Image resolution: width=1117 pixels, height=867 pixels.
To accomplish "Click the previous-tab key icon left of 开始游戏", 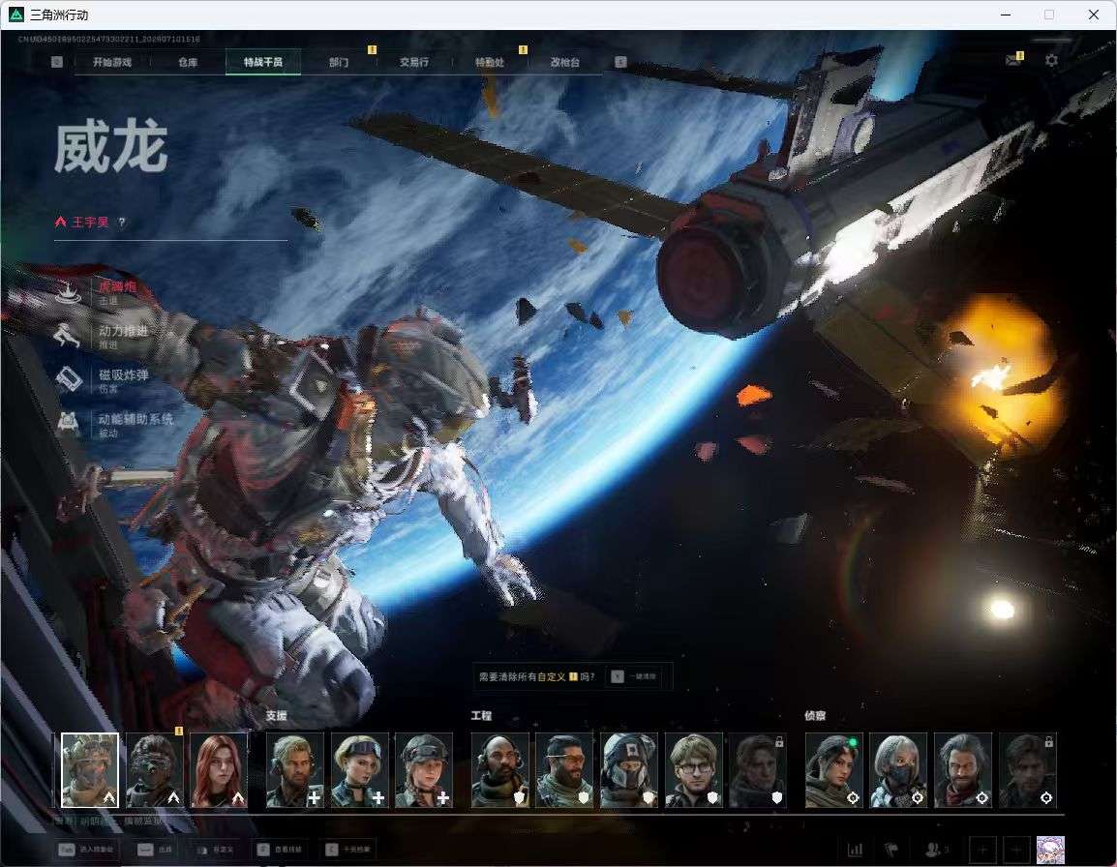I will tap(57, 62).
